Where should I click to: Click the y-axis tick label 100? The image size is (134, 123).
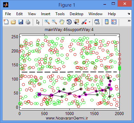pos(15,79)
